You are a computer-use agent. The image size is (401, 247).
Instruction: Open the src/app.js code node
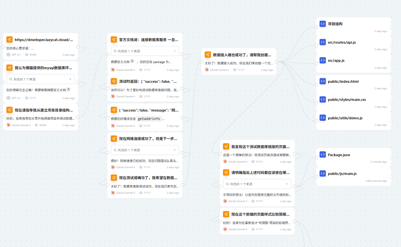pyautogui.click(x=353, y=63)
